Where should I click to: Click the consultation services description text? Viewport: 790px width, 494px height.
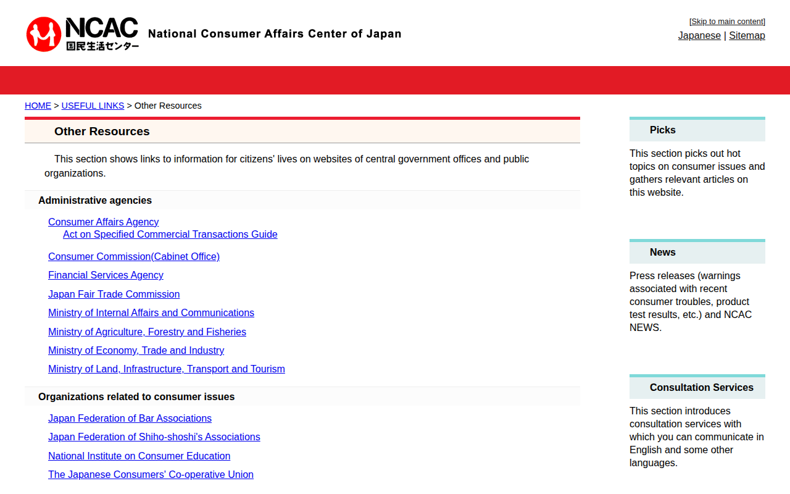pos(697,437)
